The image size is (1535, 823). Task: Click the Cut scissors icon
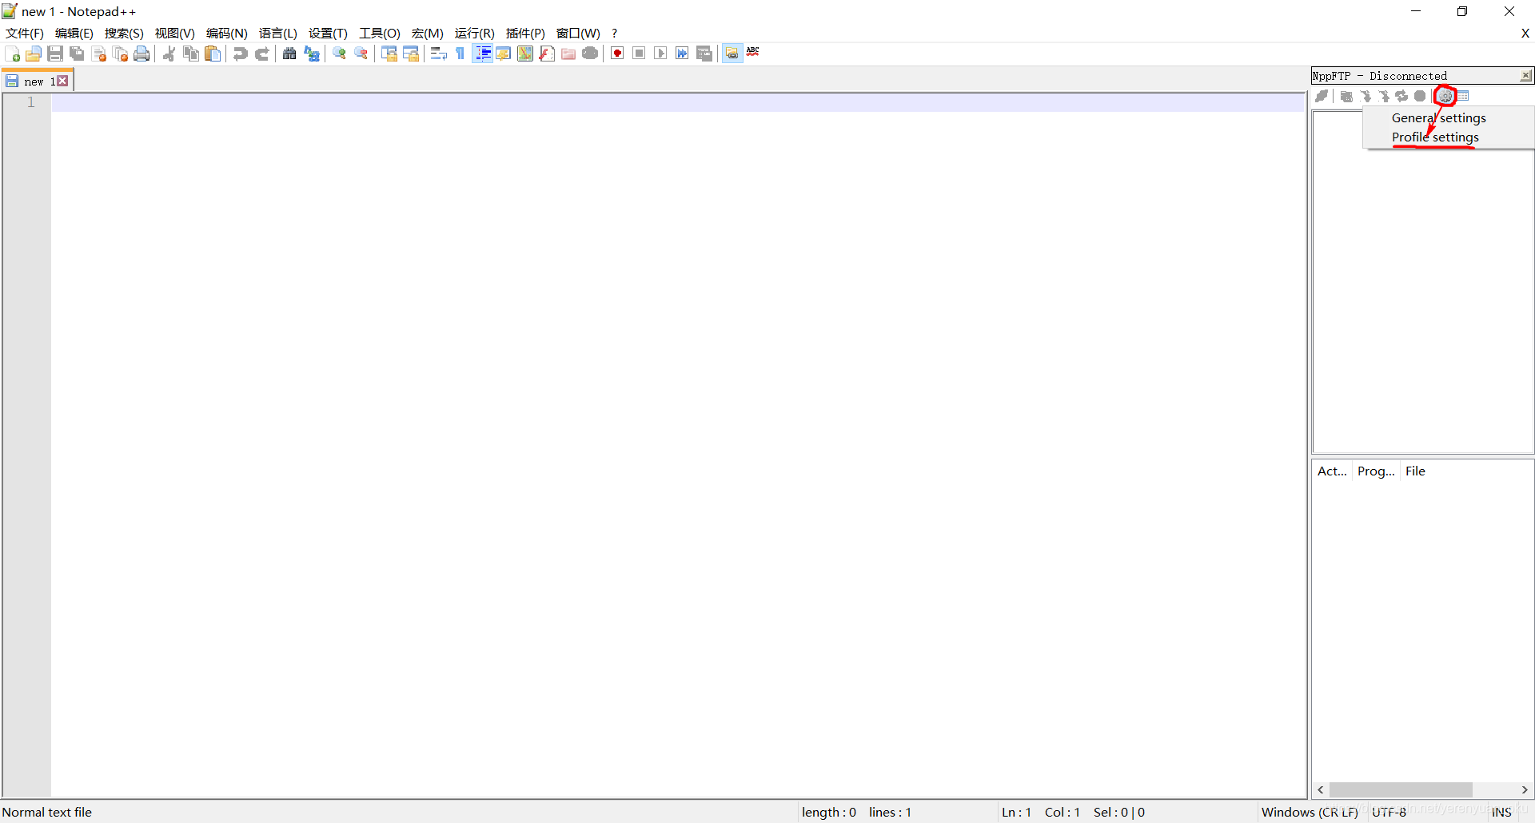point(169,54)
